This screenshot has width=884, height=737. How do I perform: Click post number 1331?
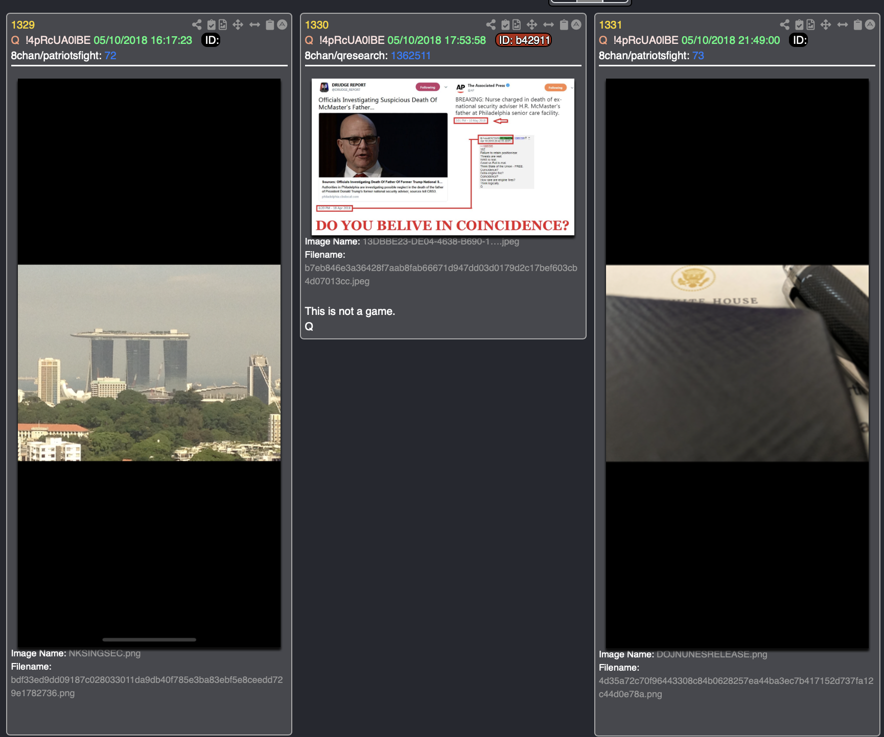(611, 25)
